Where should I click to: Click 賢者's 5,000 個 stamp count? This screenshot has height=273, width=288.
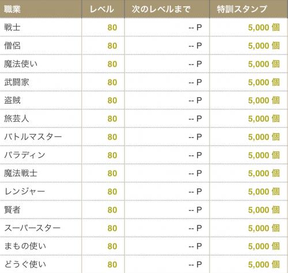click(x=264, y=210)
